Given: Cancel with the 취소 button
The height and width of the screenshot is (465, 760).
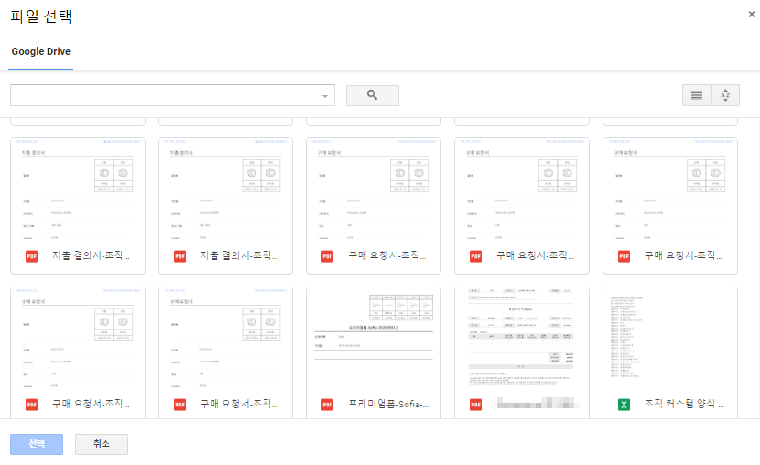Looking at the screenshot, I should click(102, 444).
